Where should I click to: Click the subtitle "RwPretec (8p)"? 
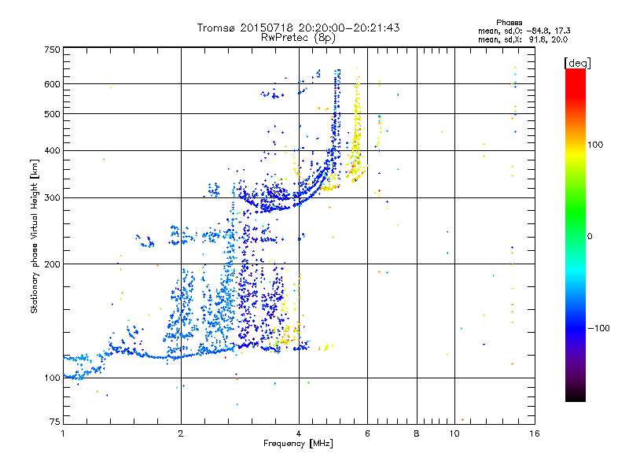pyautogui.click(x=298, y=38)
